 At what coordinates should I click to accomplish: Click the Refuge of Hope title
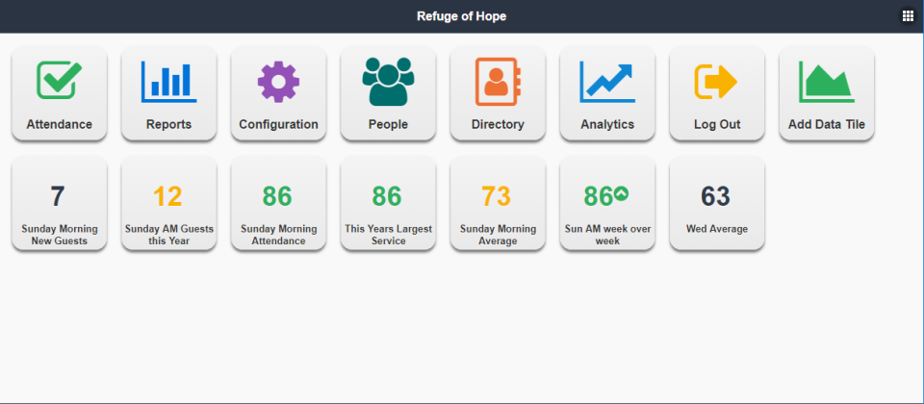[461, 16]
